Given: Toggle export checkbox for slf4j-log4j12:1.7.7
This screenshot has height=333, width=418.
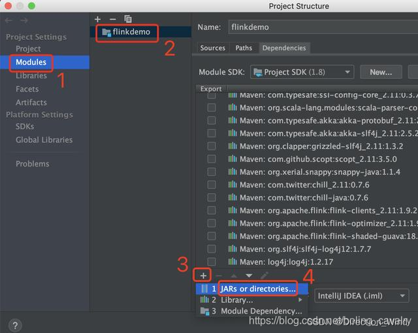Looking at the screenshot, I should pyautogui.click(x=212, y=249).
